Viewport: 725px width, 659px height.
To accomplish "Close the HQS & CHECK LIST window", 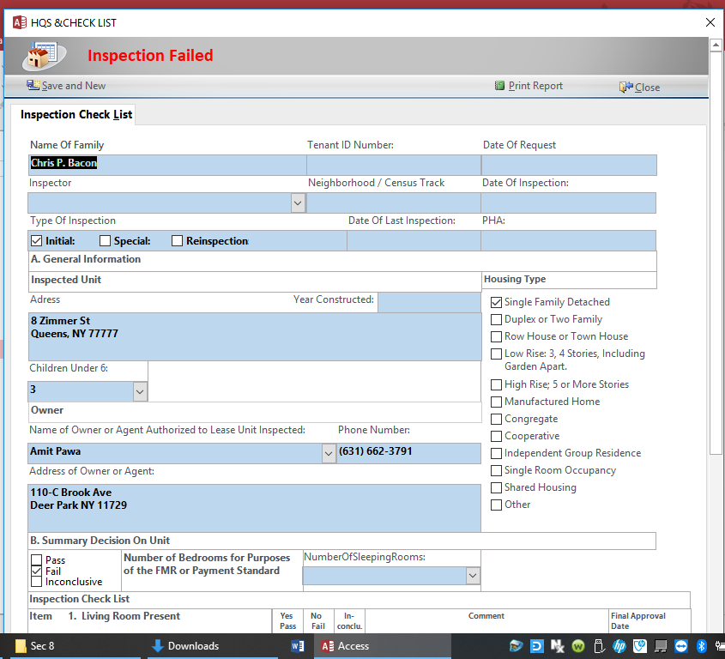I will 710,22.
